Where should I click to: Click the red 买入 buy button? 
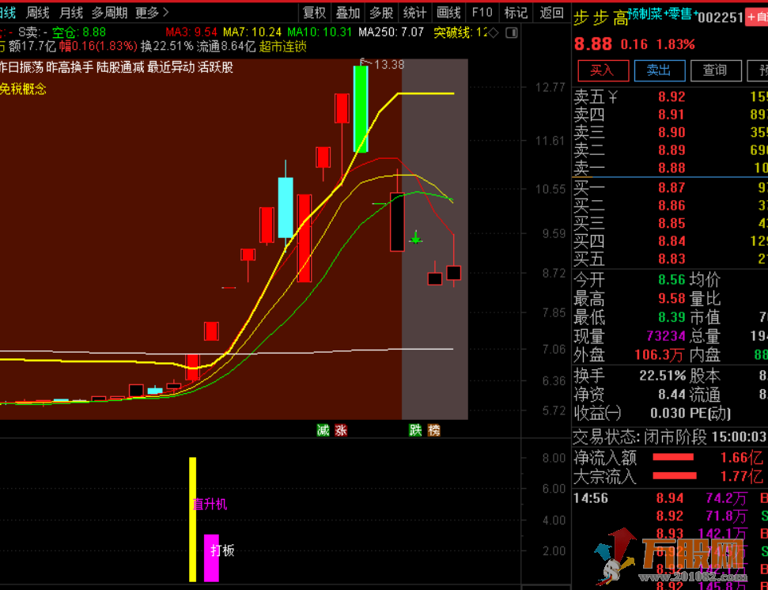[603, 70]
